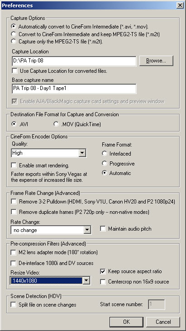This screenshot has height=331, width=186.
Task: Click the Capture Location path field
Action: [x=74, y=61]
